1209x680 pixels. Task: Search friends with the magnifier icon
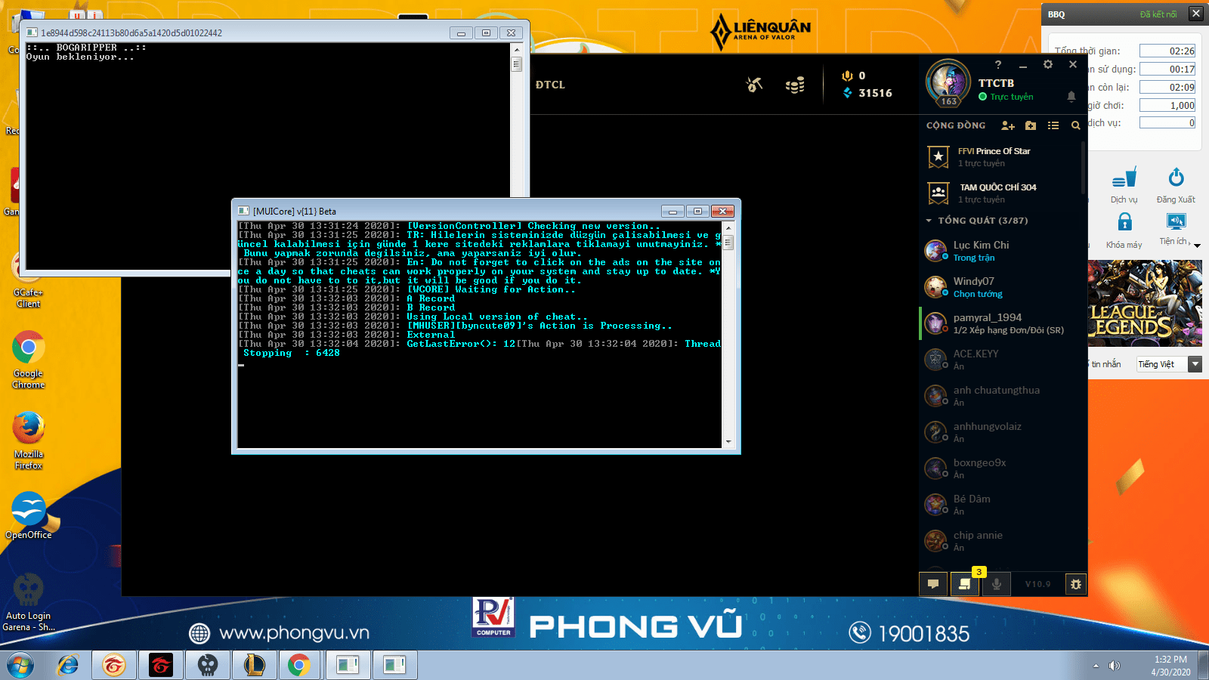point(1075,125)
